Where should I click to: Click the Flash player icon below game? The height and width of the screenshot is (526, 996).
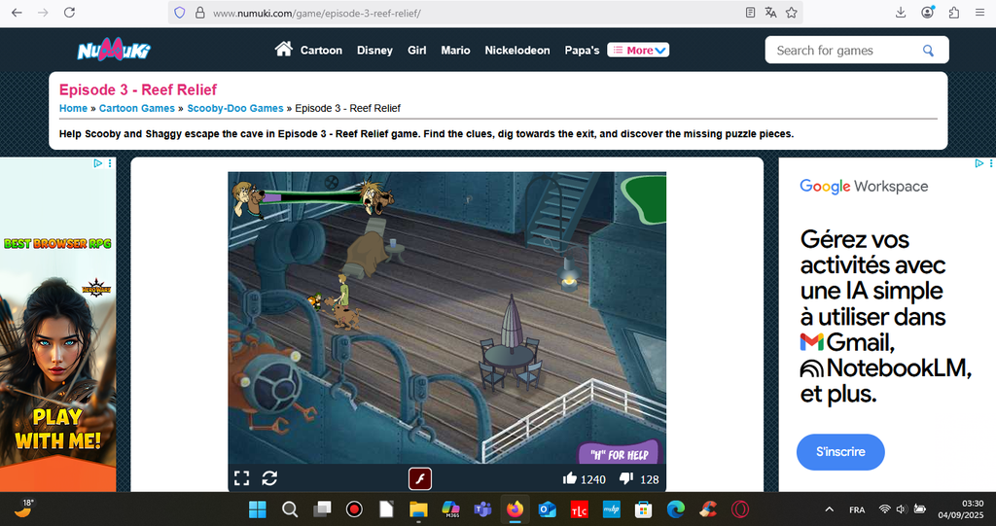[x=420, y=479]
